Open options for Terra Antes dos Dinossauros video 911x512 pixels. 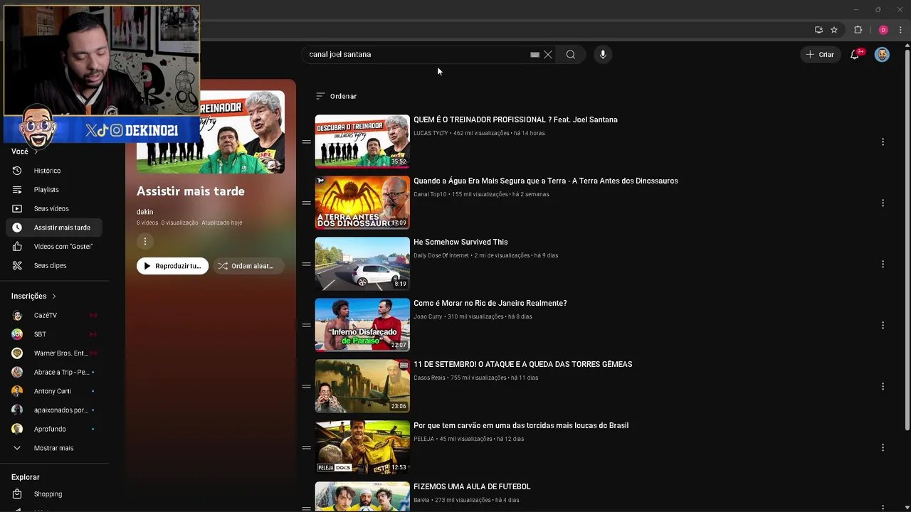click(883, 203)
